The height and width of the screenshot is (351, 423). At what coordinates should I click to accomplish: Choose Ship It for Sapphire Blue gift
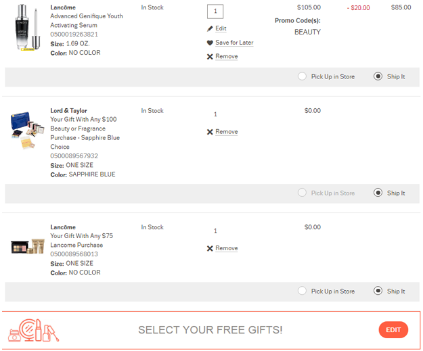(378, 193)
